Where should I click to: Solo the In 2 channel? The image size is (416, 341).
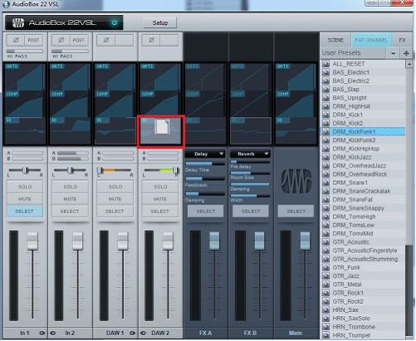(70, 187)
